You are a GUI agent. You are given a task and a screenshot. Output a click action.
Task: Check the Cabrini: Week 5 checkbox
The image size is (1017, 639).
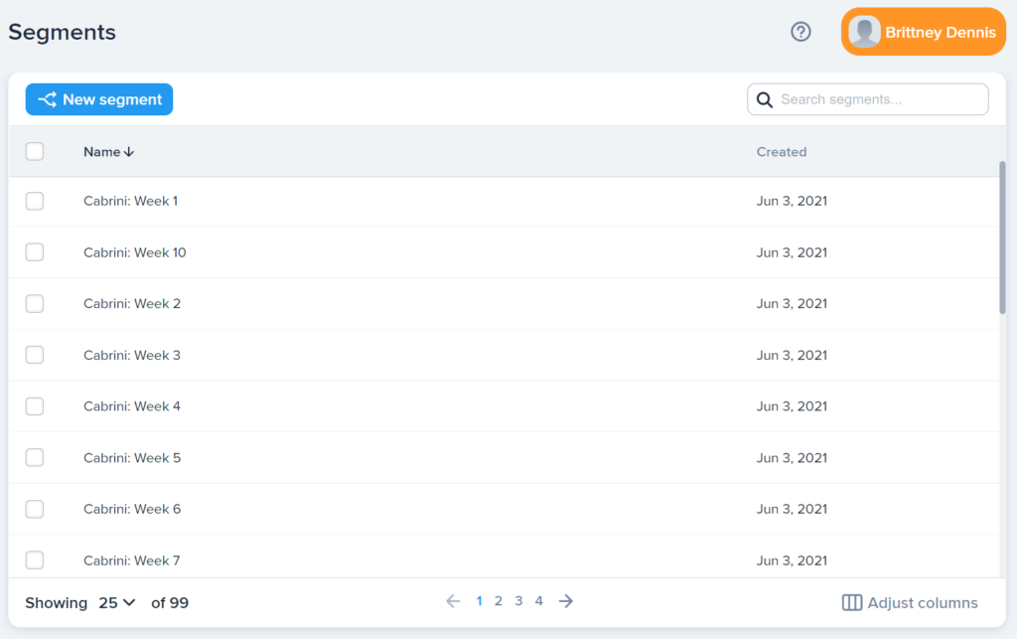tap(35, 458)
